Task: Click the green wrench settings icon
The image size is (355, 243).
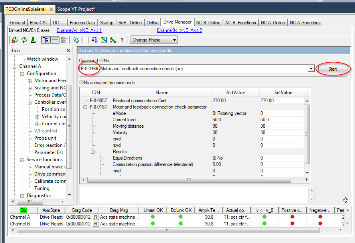Action: [113, 40]
